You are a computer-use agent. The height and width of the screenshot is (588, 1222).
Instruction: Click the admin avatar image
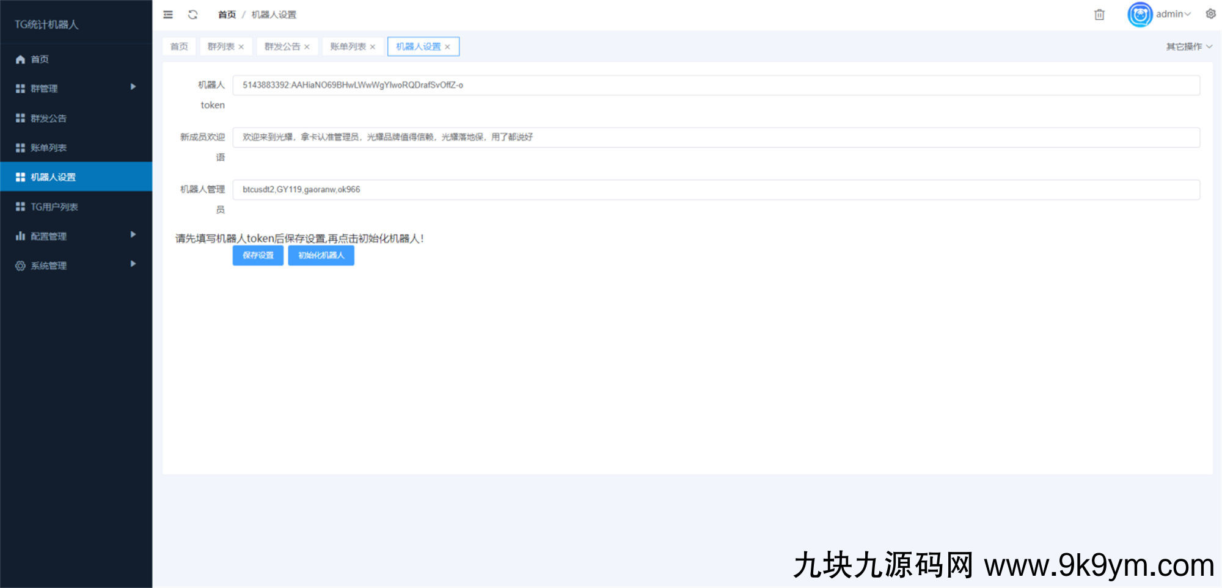1140,15
